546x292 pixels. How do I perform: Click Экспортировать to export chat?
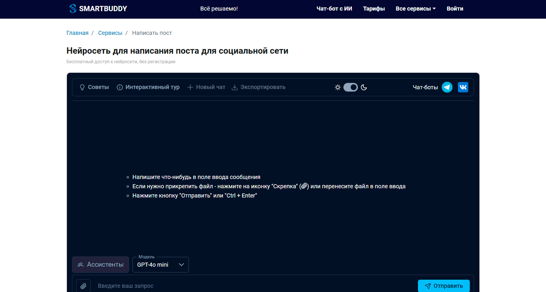258,87
